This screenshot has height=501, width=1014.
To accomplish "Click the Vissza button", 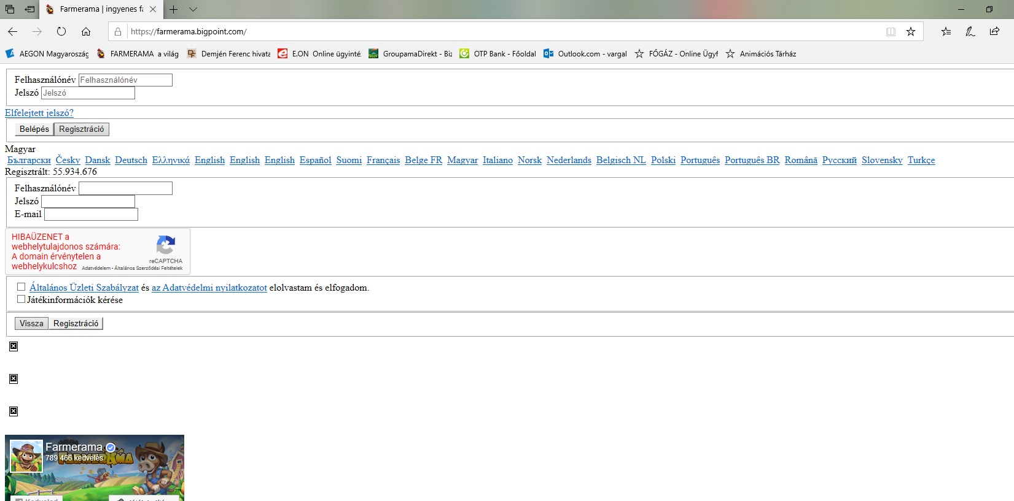I will pos(31,324).
